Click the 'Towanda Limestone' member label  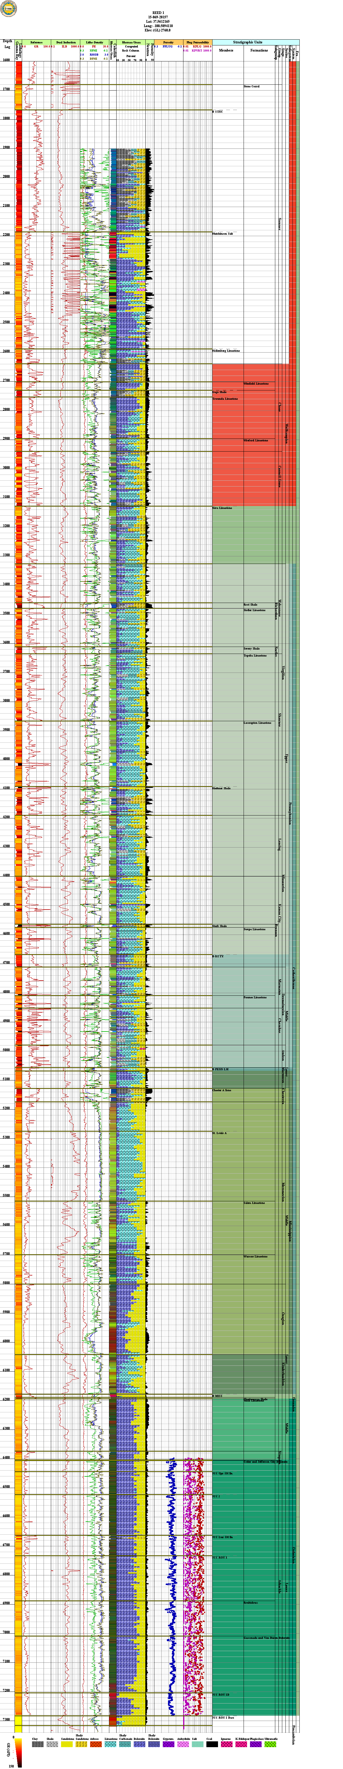(x=225, y=398)
